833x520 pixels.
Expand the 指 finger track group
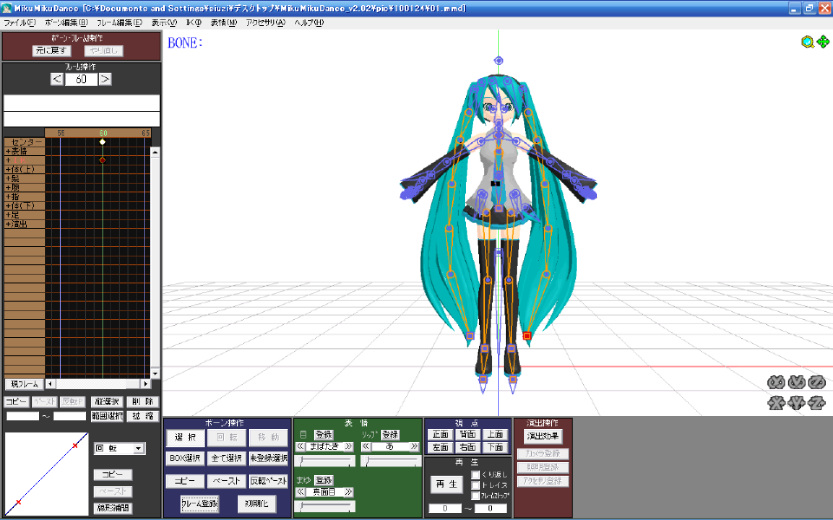point(8,197)
